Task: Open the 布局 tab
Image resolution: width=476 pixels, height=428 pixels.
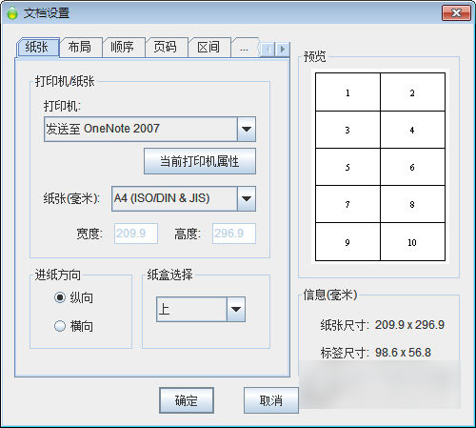Action: point(80,48)
